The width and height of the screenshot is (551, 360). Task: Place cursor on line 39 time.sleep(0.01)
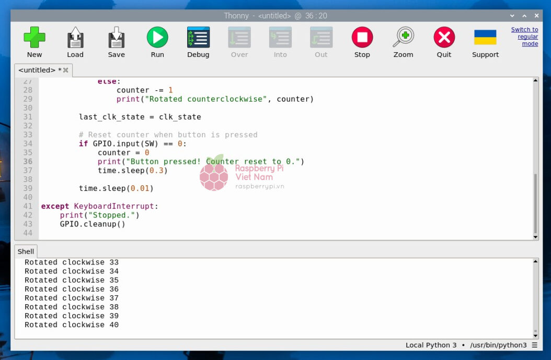pyautogui.click(x=116, y=188)
